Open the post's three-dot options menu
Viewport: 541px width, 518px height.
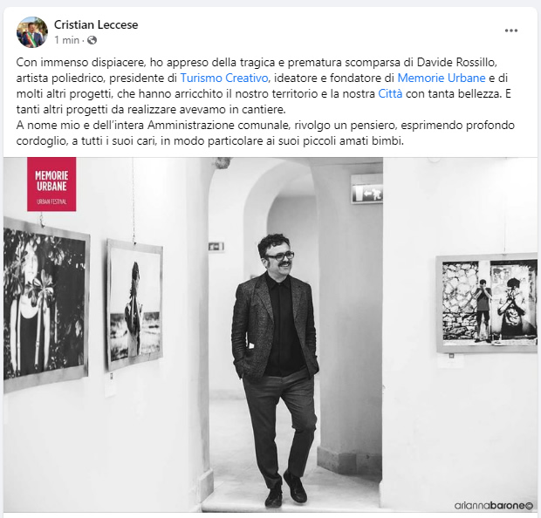[x=511, y=31]
